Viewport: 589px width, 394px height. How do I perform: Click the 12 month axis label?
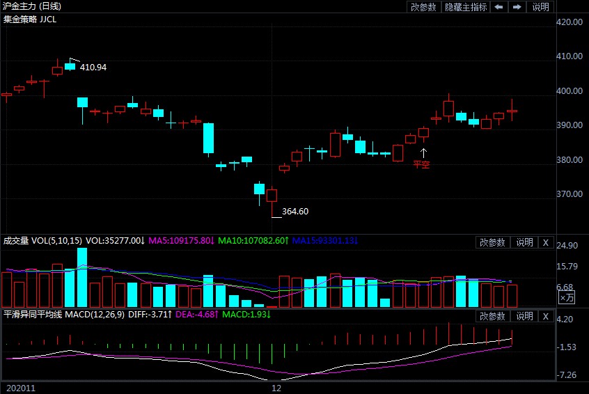[x=276, y=388]
